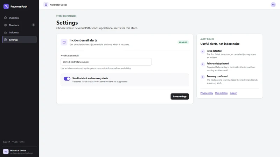Click the envelope icon on Incident email alerts

pyautogui.click(x=64, y=42)
